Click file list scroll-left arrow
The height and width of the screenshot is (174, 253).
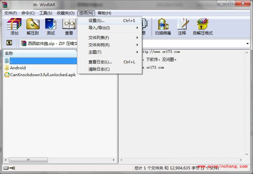(x=6, y=160)
